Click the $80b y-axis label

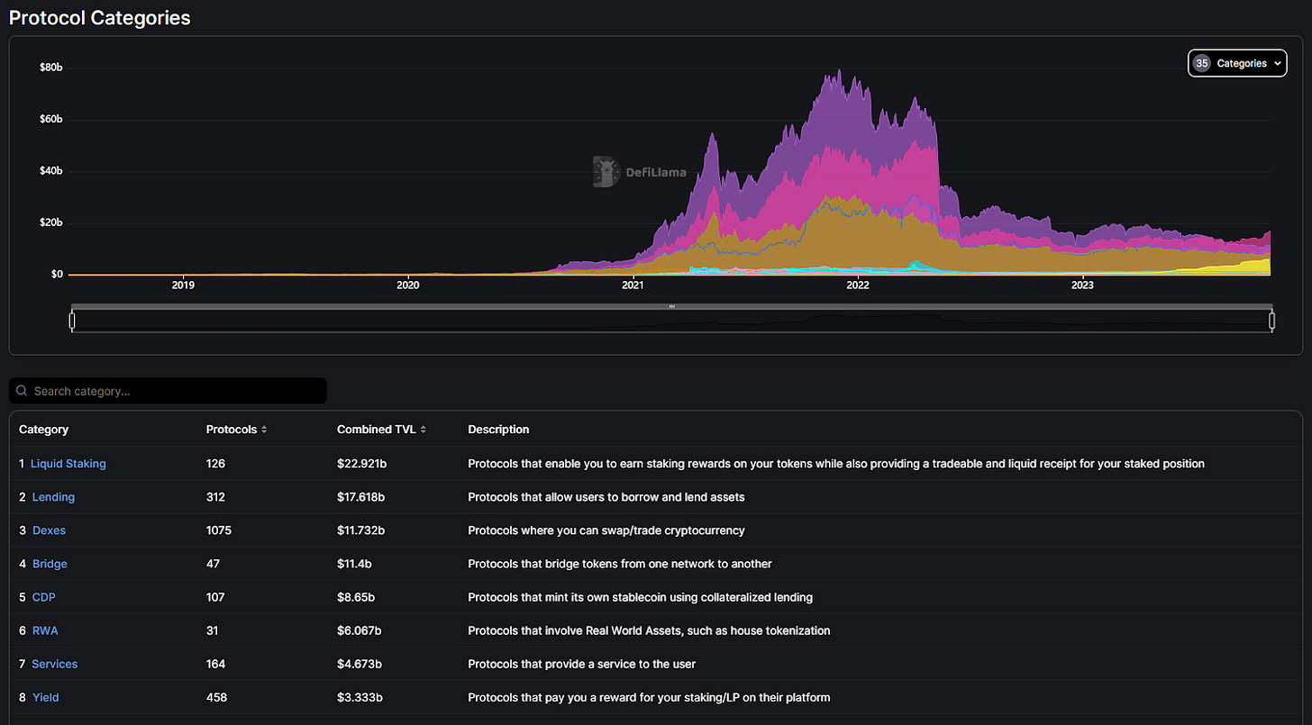[50, 68]
